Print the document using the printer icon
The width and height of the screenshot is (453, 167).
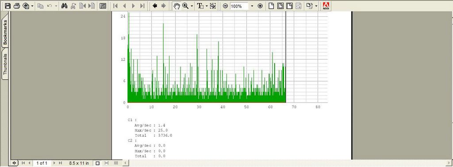pos(17,6)
